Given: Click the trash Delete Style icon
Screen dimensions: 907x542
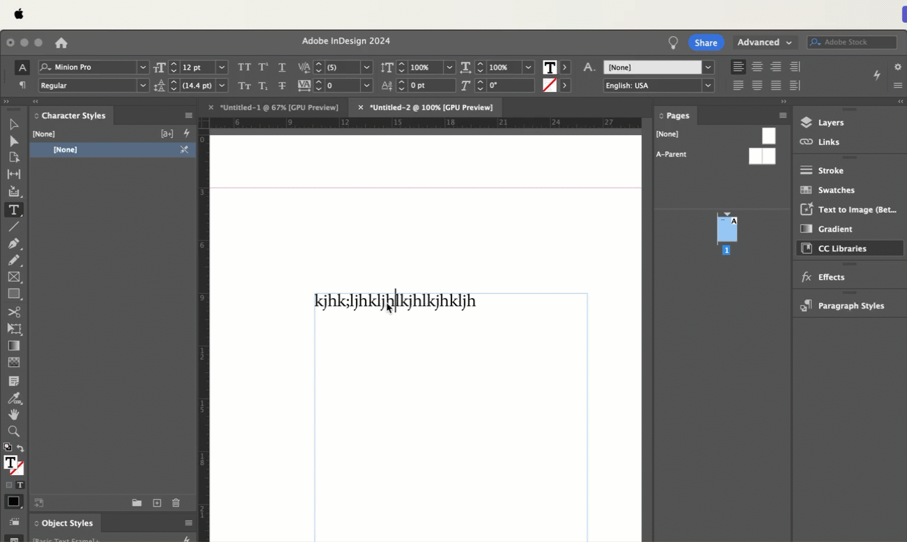Looking at the screenshot, I should 176,503.
